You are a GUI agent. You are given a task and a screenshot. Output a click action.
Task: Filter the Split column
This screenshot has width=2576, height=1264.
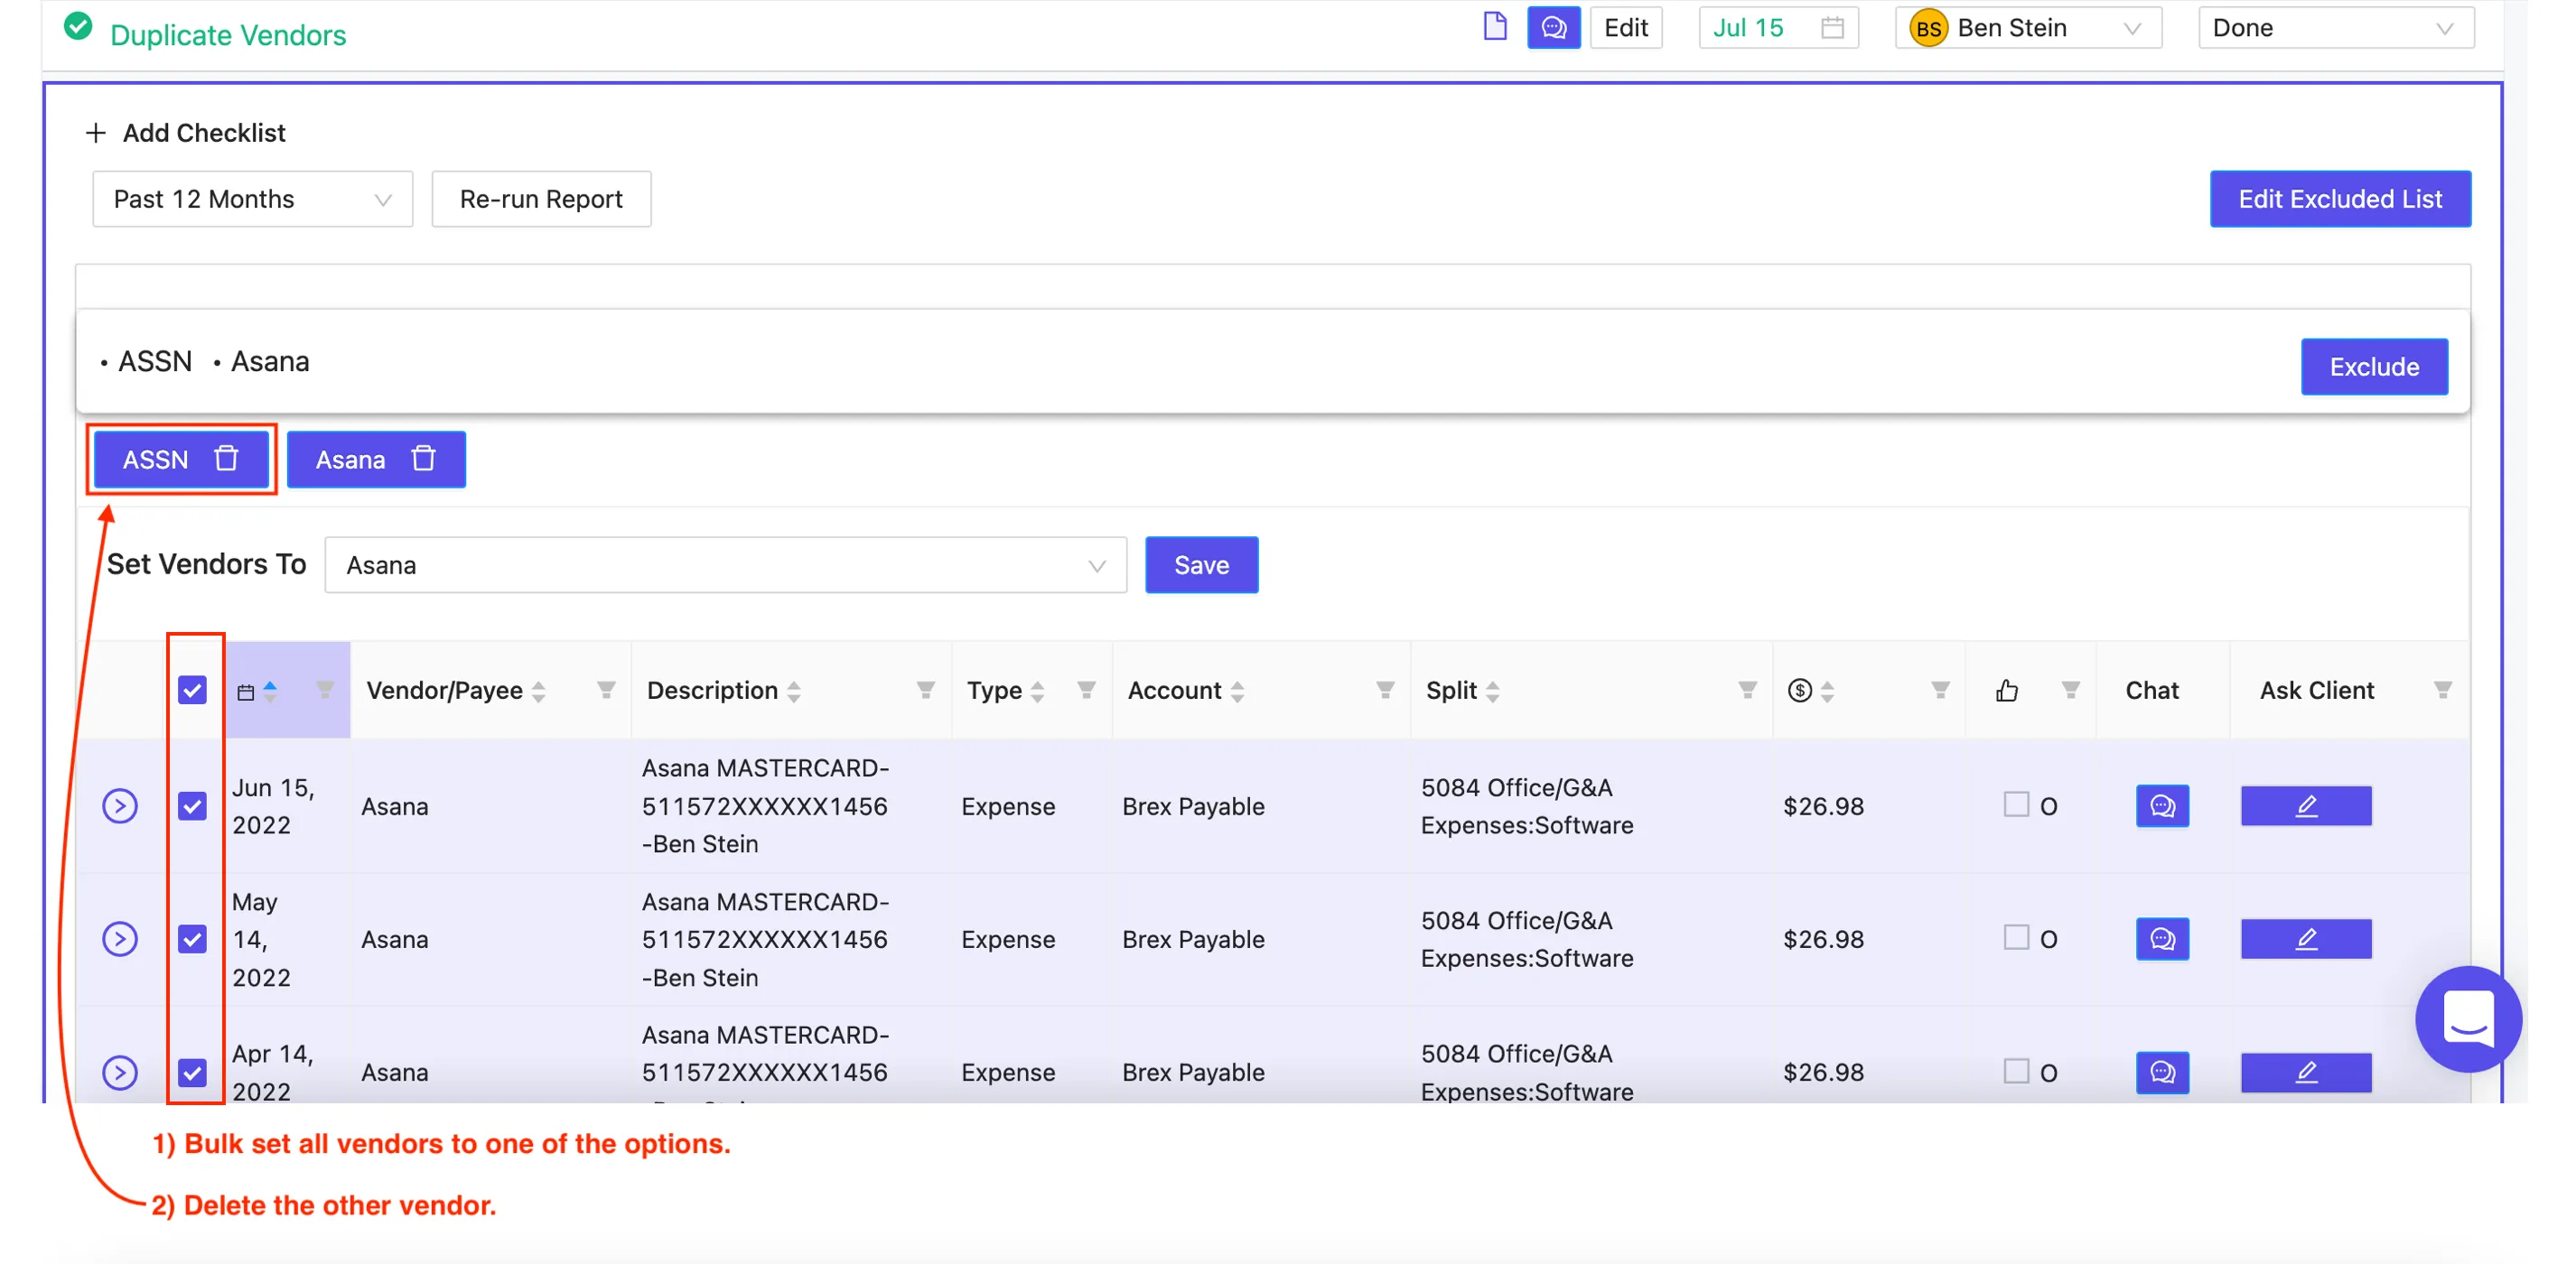click(1746, 690)
